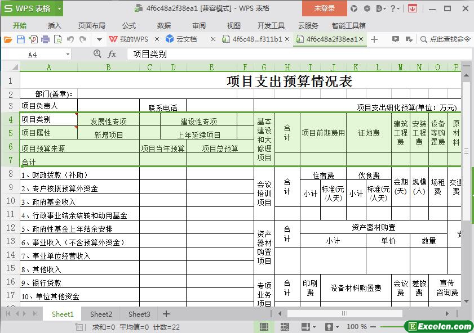
Task: Print the document using the printer icon
Action: tap(45, 39)
